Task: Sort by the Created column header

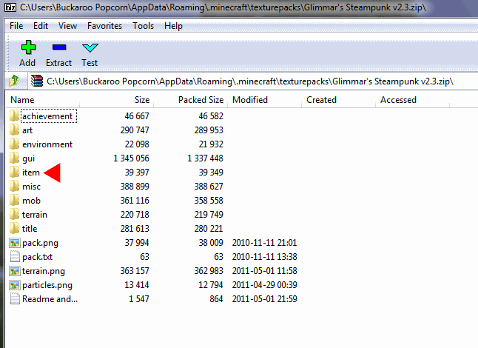Action: [339, 100]
